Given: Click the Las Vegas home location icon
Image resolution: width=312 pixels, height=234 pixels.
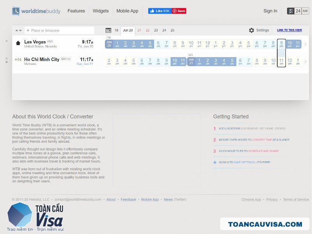Looking at the screenshot, I should tap(18, 43).
